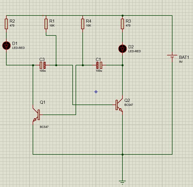Click the 470 value under R2
Viewport: 193px width, 187px height.
pyautogui.click(x=12, y=25)
